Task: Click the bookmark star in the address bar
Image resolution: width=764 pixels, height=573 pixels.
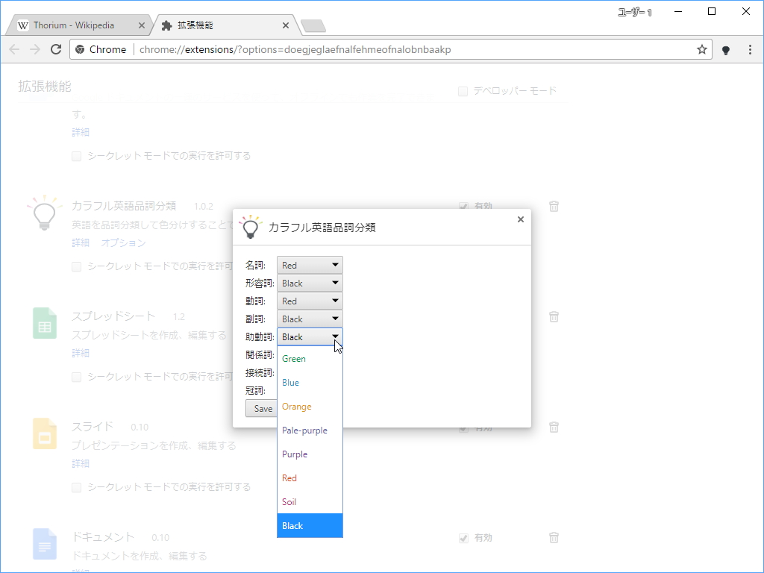Action: click(x=701, y=48)
